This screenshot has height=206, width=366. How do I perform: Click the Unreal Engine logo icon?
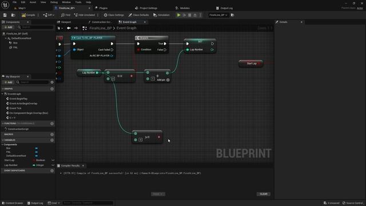point(5,5)
